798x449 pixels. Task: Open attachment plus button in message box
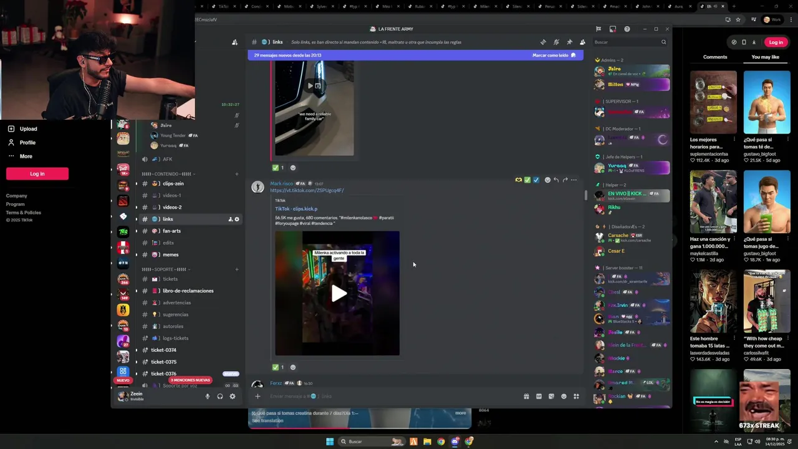257,396
